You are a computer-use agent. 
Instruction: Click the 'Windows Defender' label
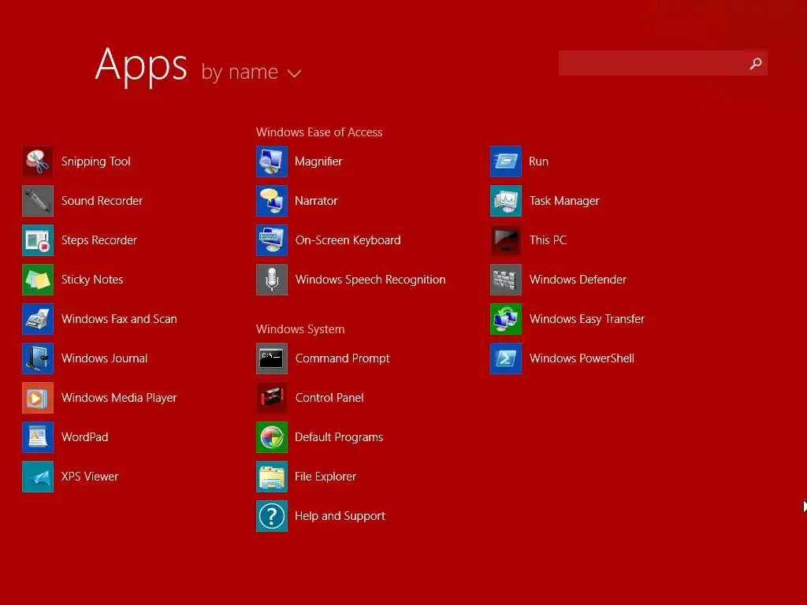(x=578, y=280)
